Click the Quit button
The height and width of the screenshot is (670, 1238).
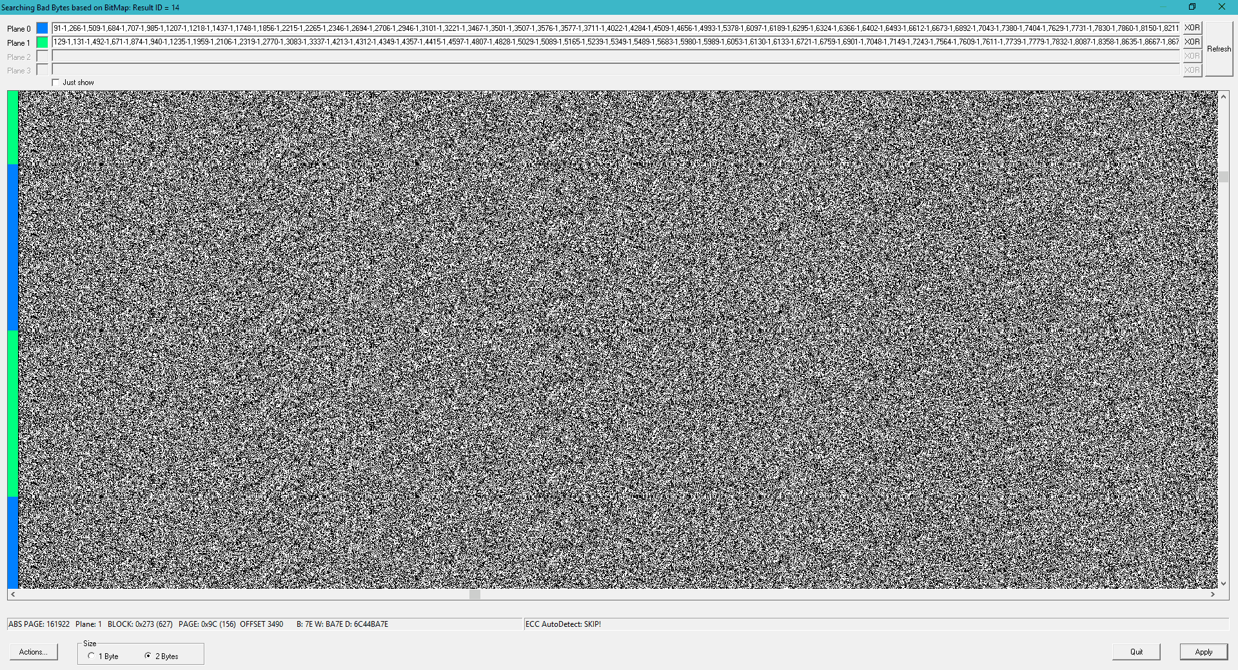1136,652
